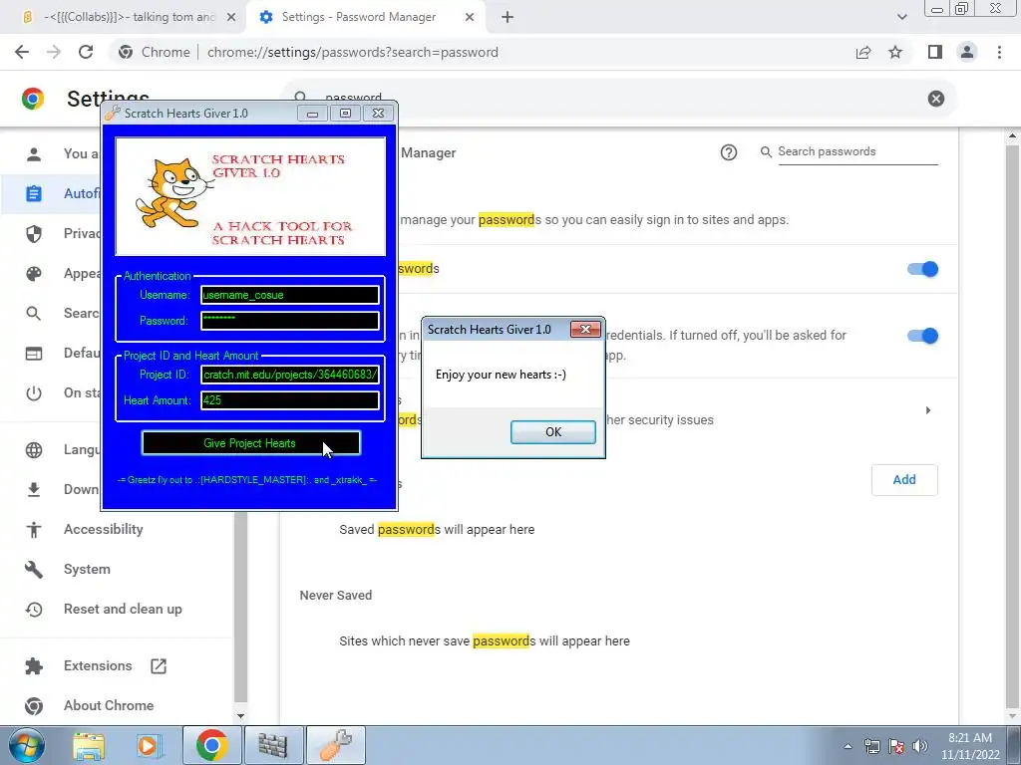1021x765 pixels.
Task: Click the settings sidebar scrollbar
Action: [x=240, y=605]
